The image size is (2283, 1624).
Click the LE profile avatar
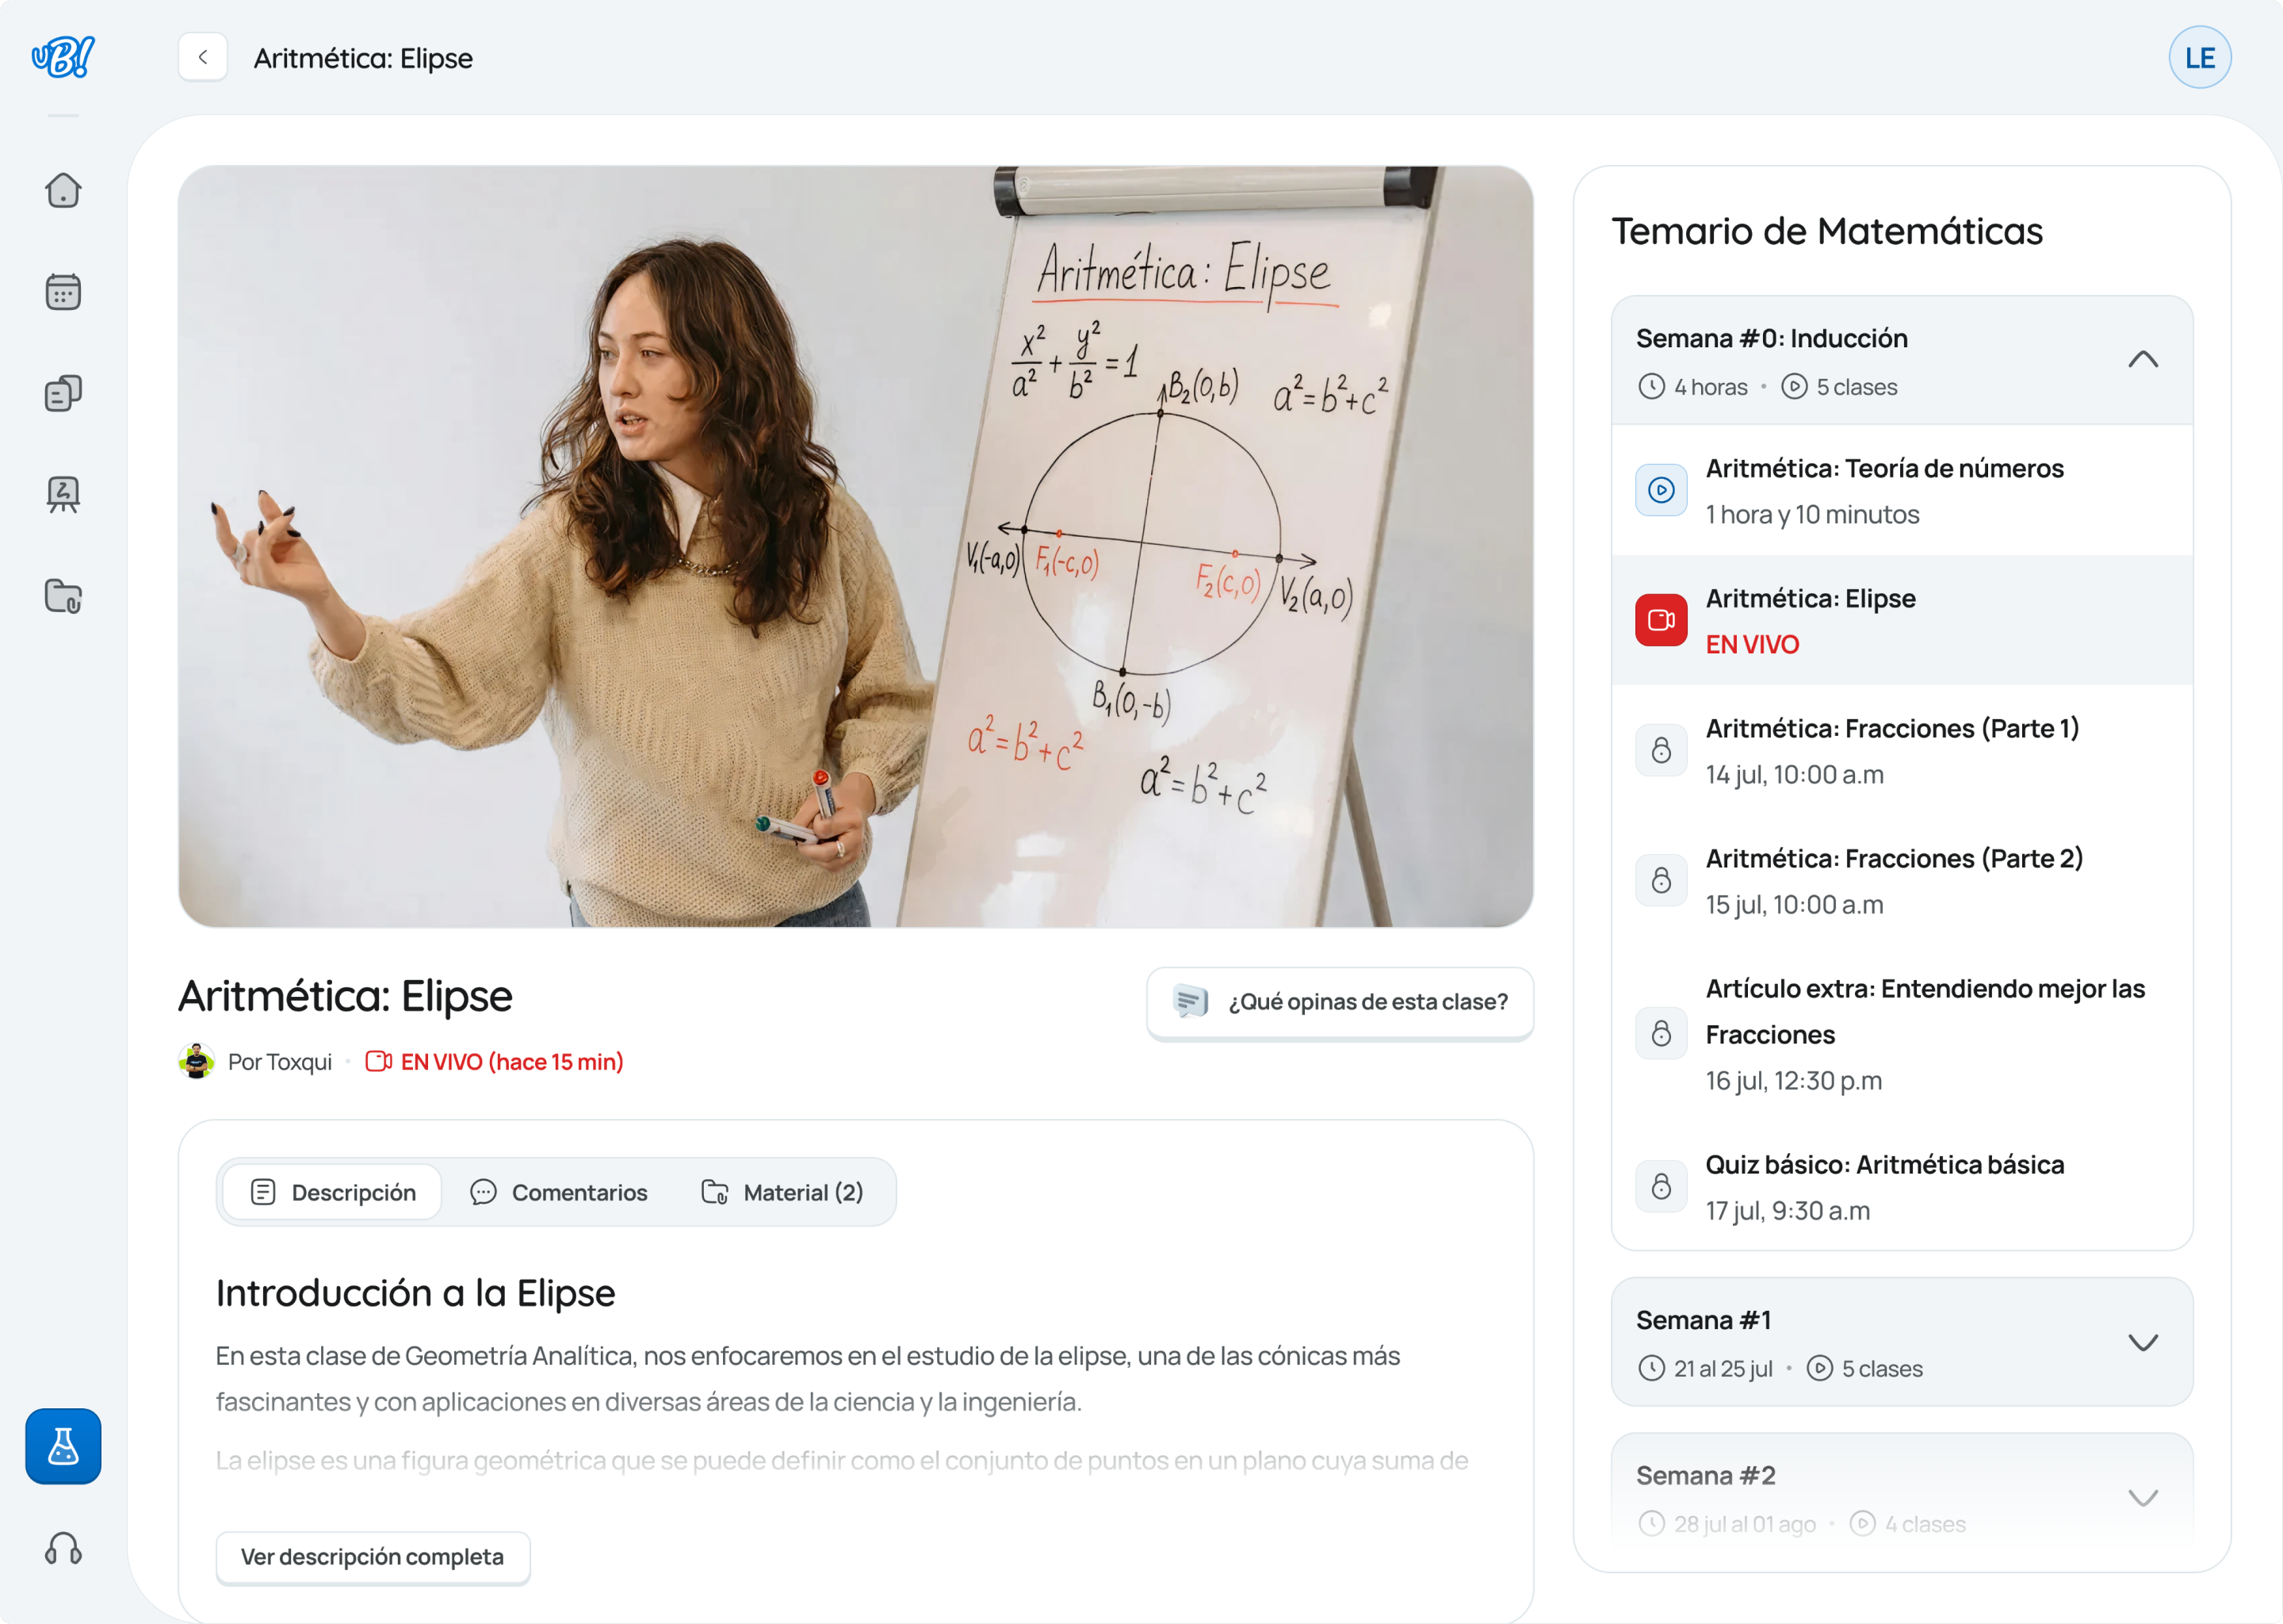2199,57
